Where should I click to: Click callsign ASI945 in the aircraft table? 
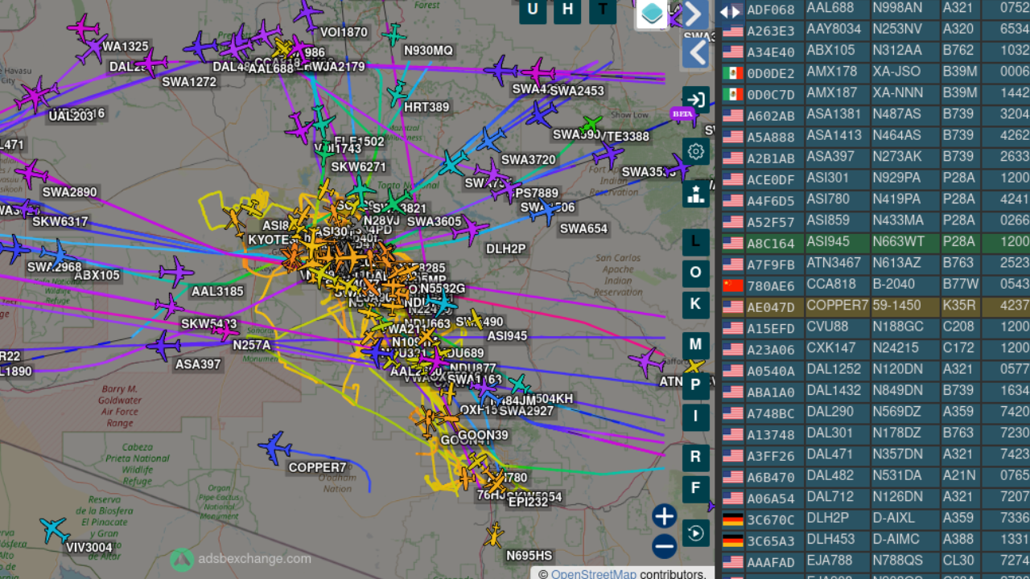[x=828, y=242]
